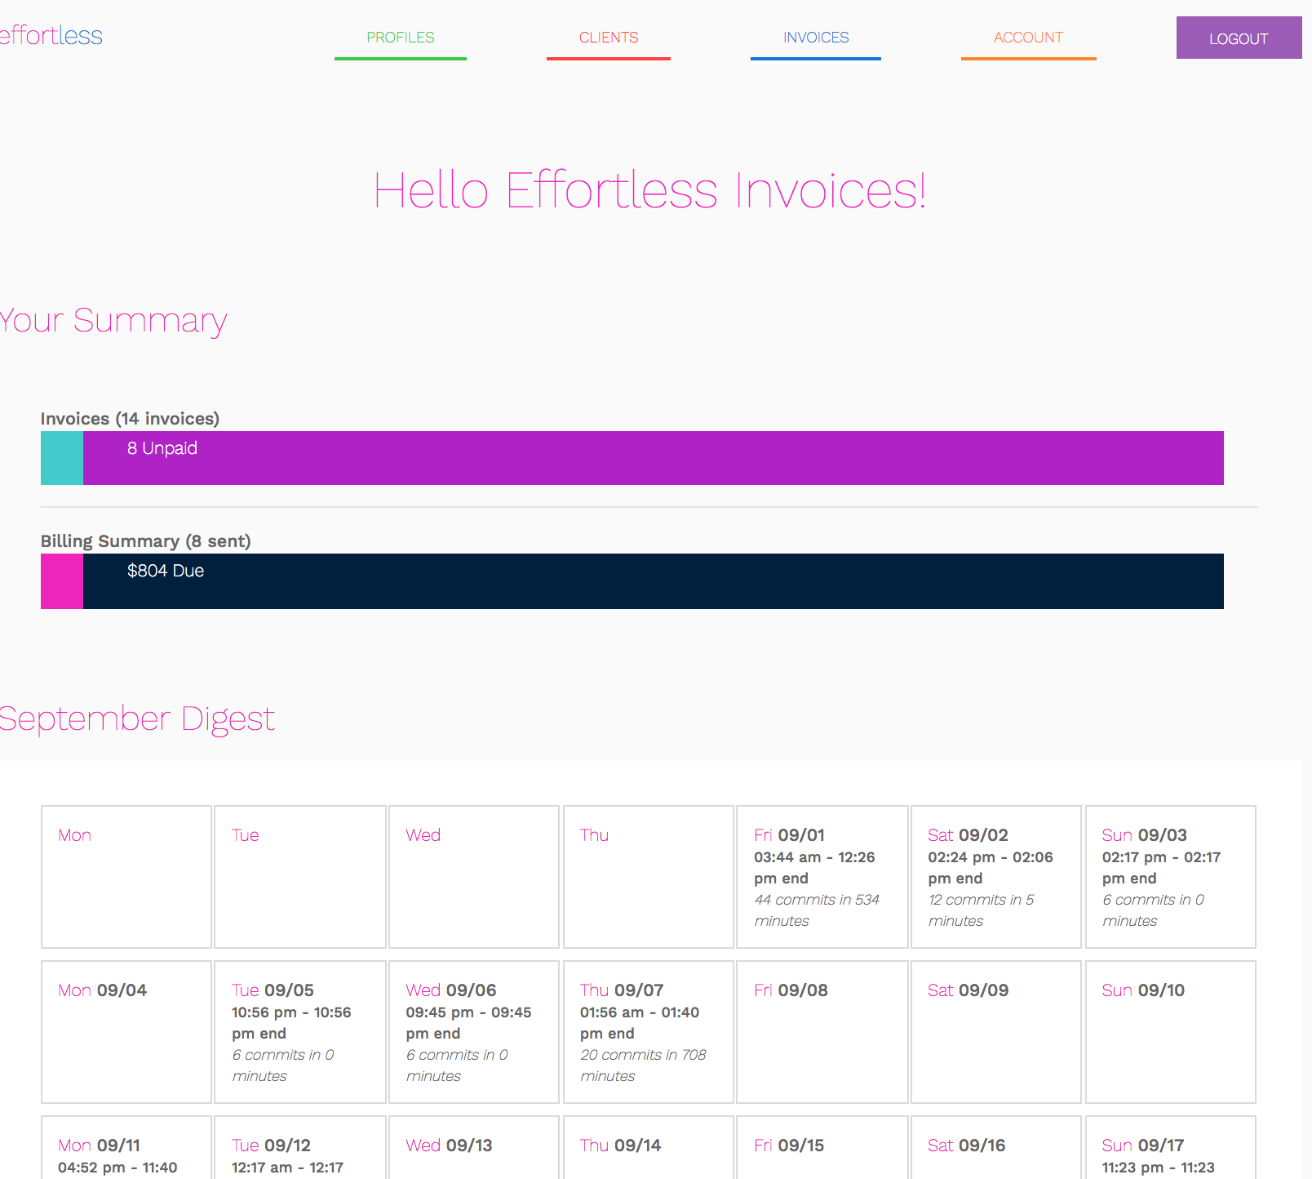Open the ACCOUNT section
Image resolution: width=1312 pixels, height=1179 pixels.
pos(1027,38)
